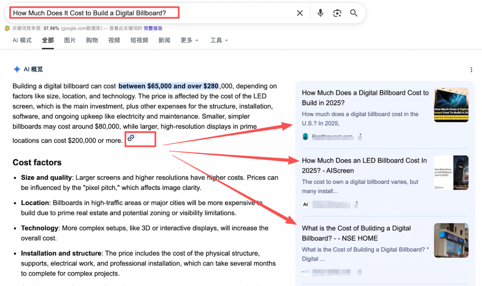Open the AI 模式 tab

[x=22, y=41]
